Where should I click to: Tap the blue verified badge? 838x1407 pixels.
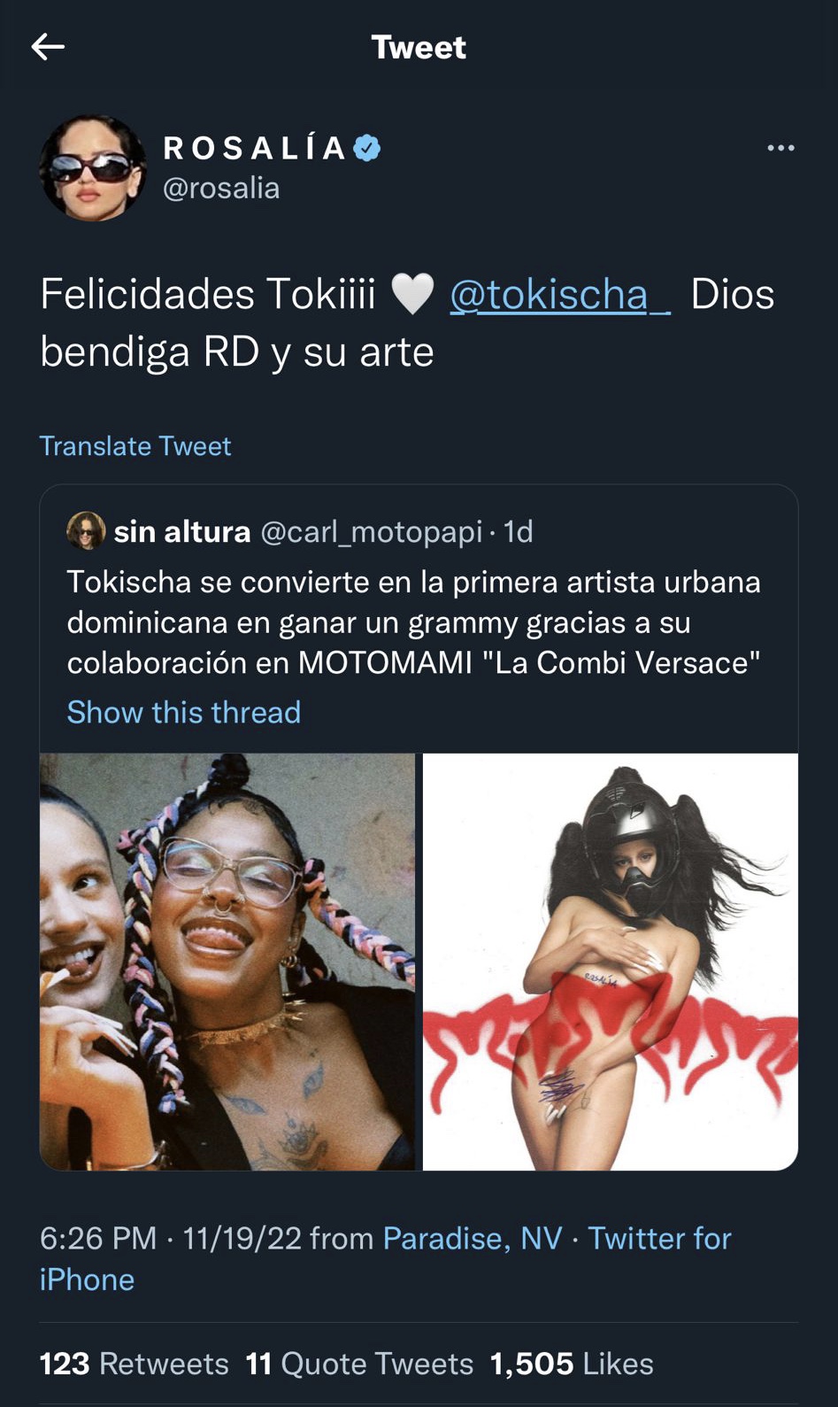click(x=367, y=148)
